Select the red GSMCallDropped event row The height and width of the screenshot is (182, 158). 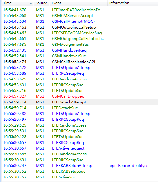pos(80,96)
